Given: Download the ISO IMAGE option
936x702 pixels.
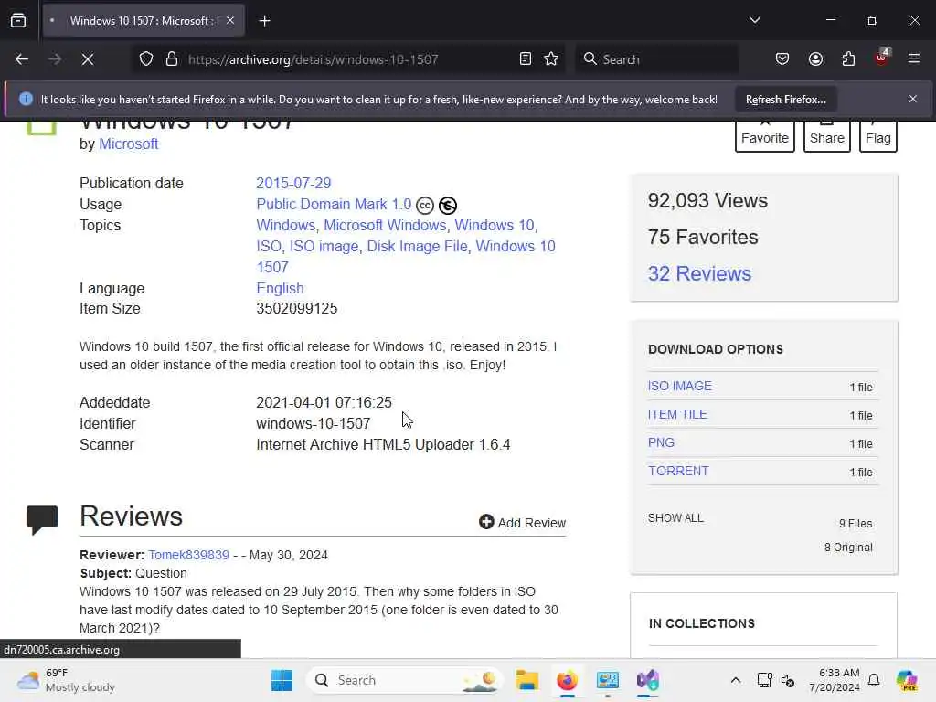Looking at the screenshot, I should click(x=679, y=387).
